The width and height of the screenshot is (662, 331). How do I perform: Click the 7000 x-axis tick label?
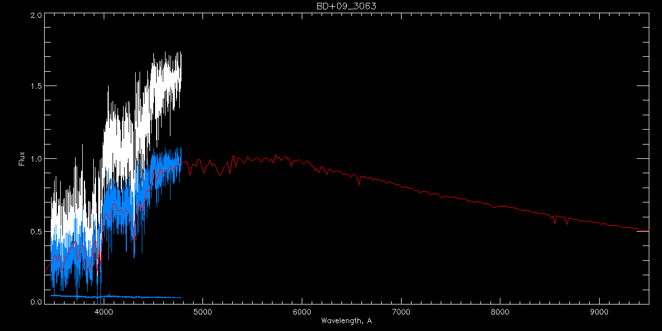pos(401,311)
